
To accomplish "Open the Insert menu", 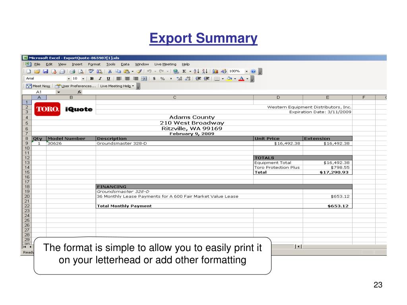I will (x=77, y=64).
